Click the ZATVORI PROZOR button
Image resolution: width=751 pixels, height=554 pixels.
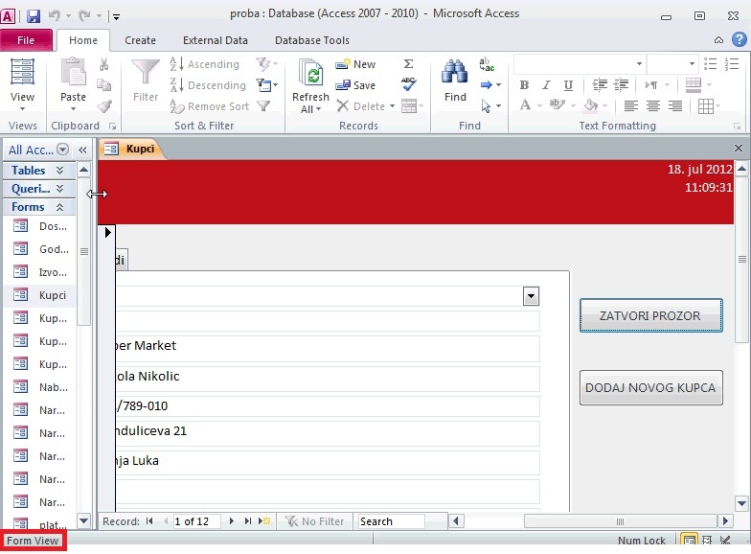point(651,316)
